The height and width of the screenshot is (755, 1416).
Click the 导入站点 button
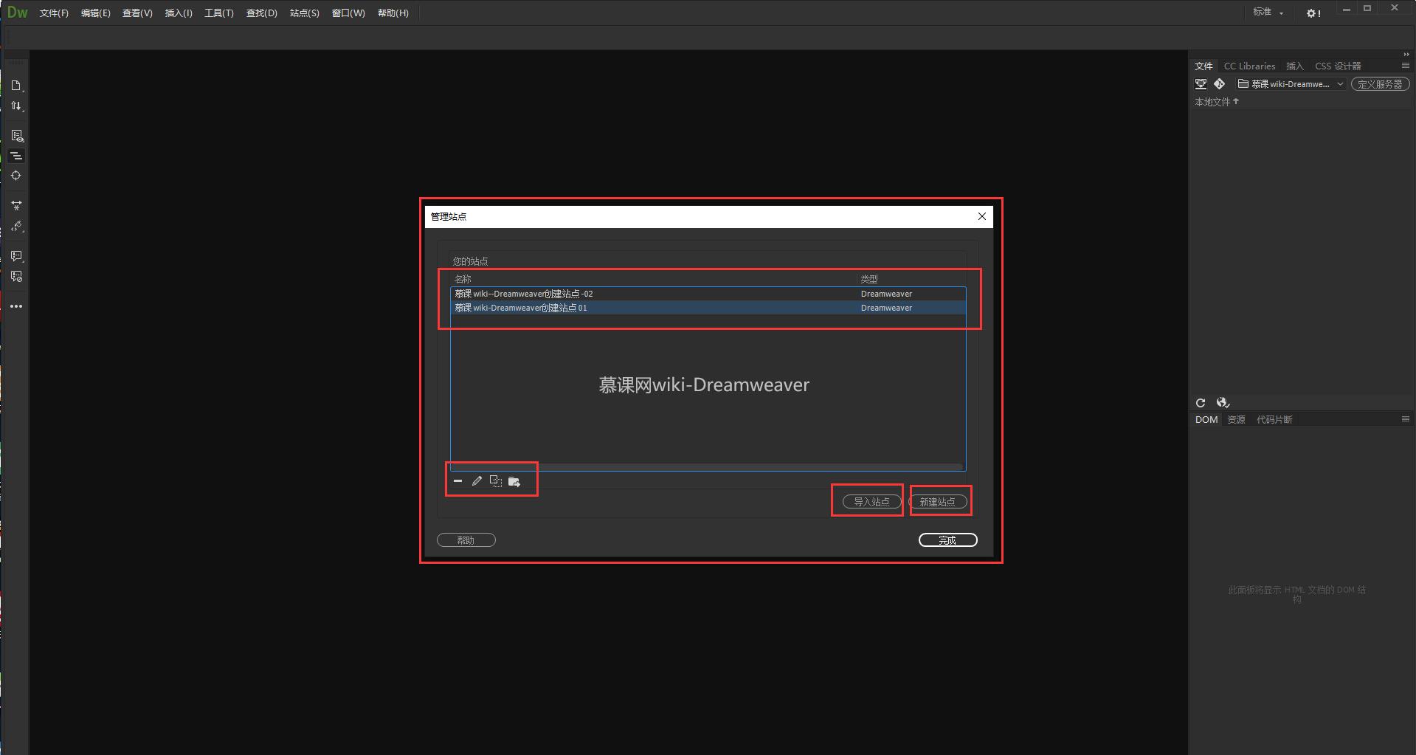871,502
